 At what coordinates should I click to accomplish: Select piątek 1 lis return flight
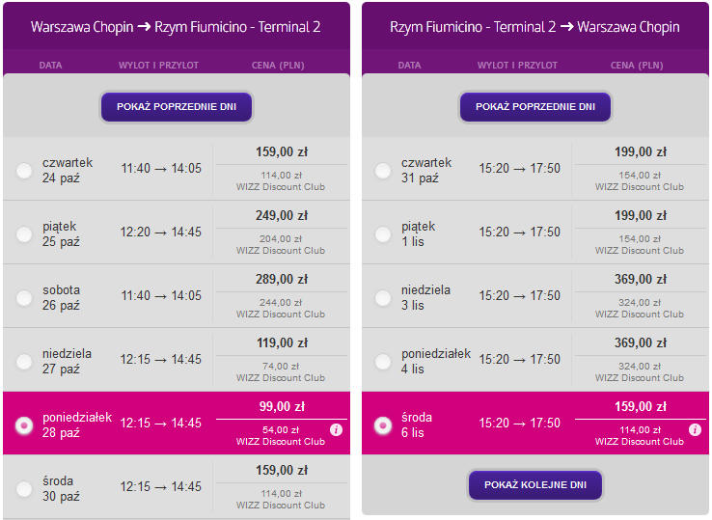pyautogui.click(x=383, y=234)
